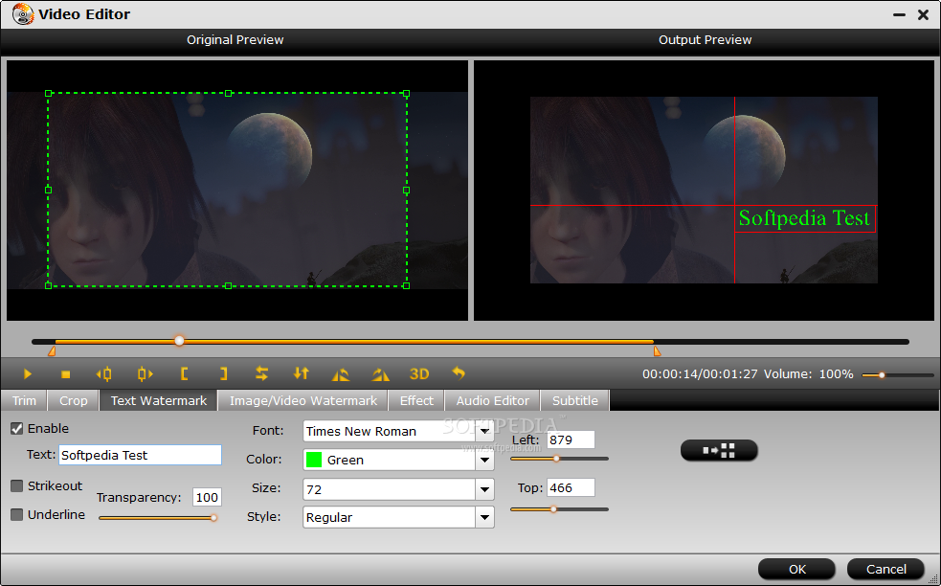
Task: Click the Top position slider handle
Action: pyautogui.click(x=553, y=509)
